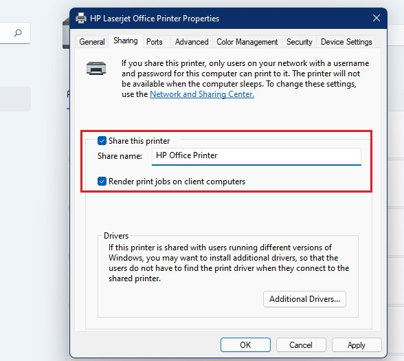Show the Device Settings tab
This screenshot has height=361, width=404.
tap(346, 42)
